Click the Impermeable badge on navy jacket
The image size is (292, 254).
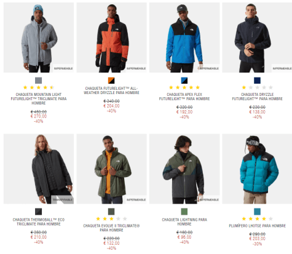(282, 68)
